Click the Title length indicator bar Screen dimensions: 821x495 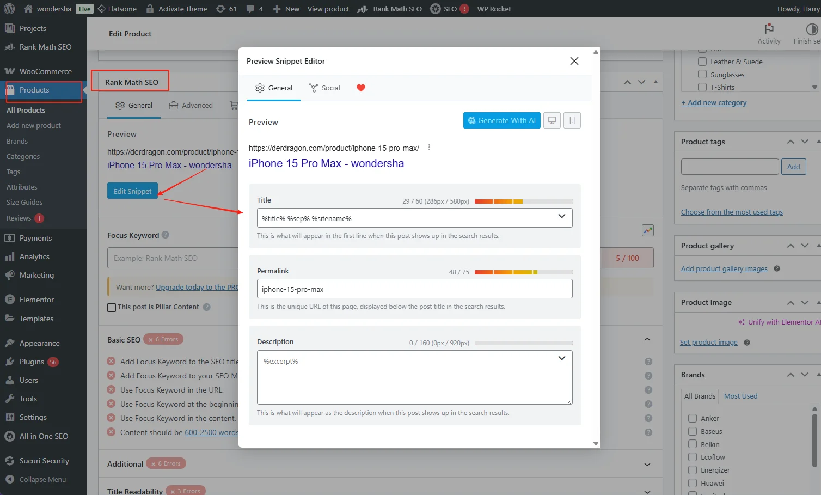click(x=524, y=201)
